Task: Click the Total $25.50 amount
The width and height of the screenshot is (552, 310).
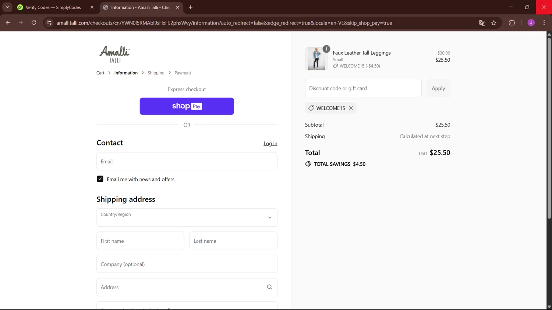Action: (x=440, y=152)
